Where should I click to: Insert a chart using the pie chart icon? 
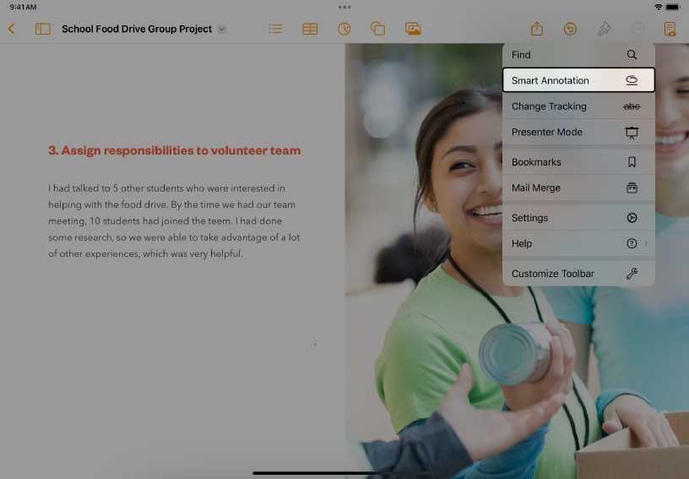(344, 29)
